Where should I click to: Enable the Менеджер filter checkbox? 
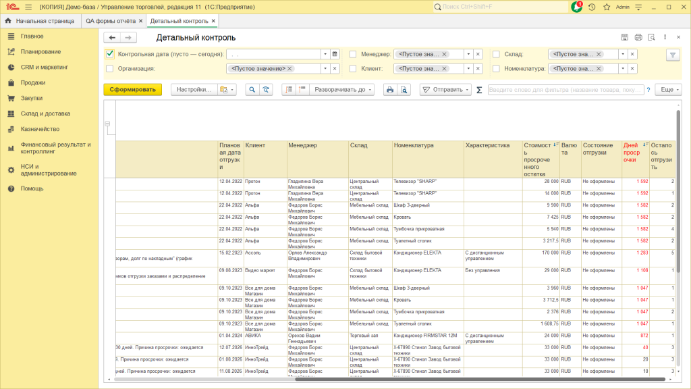point(352,54)
